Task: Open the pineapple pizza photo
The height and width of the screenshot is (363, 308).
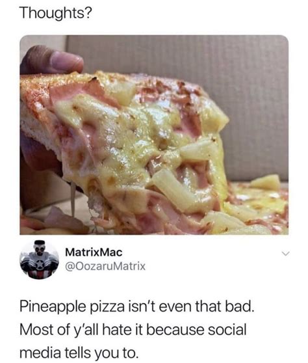Action: (x=154, y=135)
